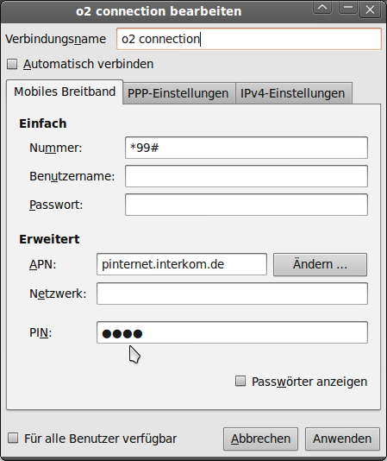Click the dialog title bar text

coord(159,11)
